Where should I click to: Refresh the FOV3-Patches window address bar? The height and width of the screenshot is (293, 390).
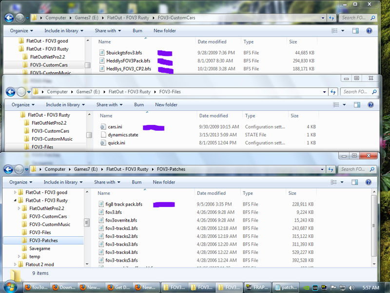[x=331, y=169]
